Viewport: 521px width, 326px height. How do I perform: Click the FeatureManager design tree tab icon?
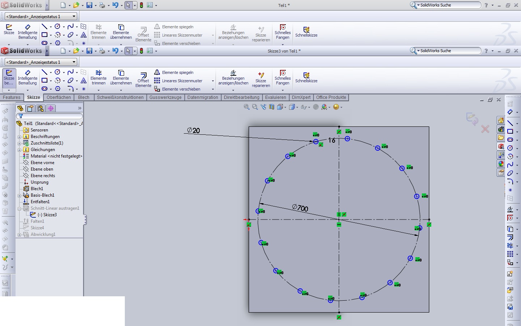[x=20, y=108]
